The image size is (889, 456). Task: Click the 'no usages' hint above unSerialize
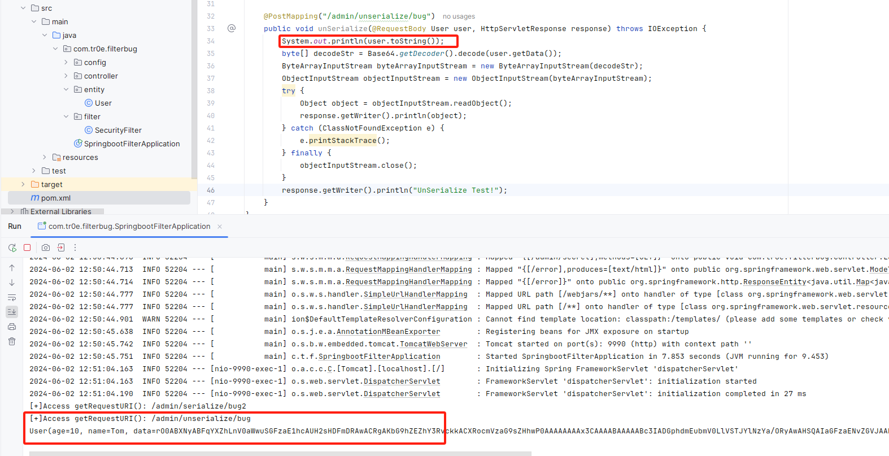tap(459, 16)
